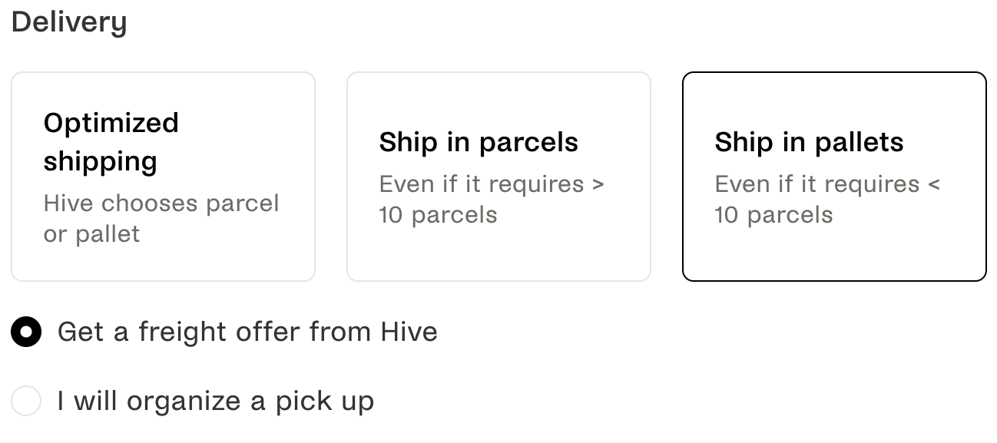
Task: Click the word "Hive" in the freight offer label
Action: click(409, 332)
